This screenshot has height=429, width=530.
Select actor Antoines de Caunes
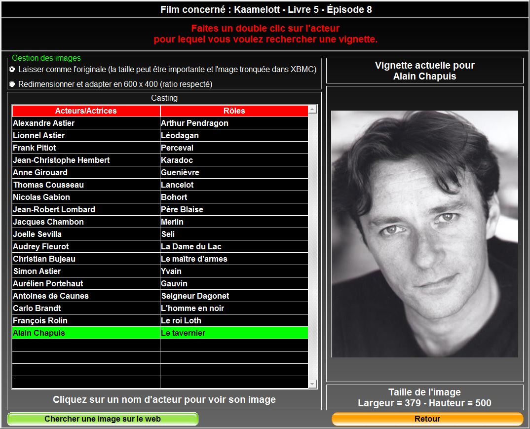[x=86, y=296]
